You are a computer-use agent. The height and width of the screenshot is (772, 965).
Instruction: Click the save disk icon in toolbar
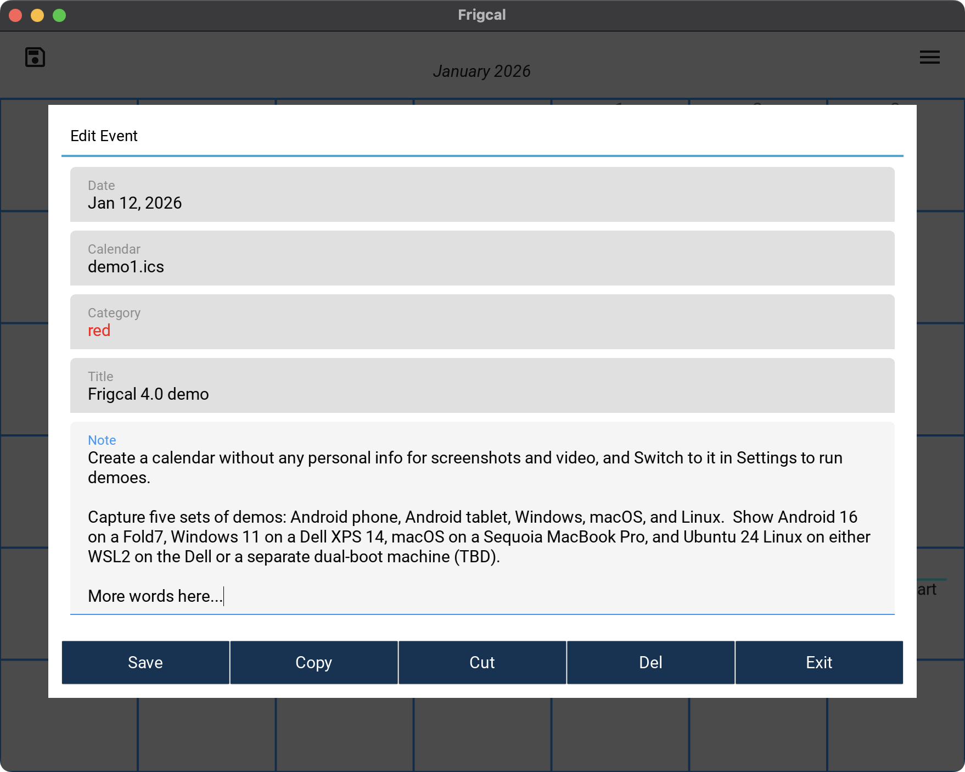click(x=35, y=57)
